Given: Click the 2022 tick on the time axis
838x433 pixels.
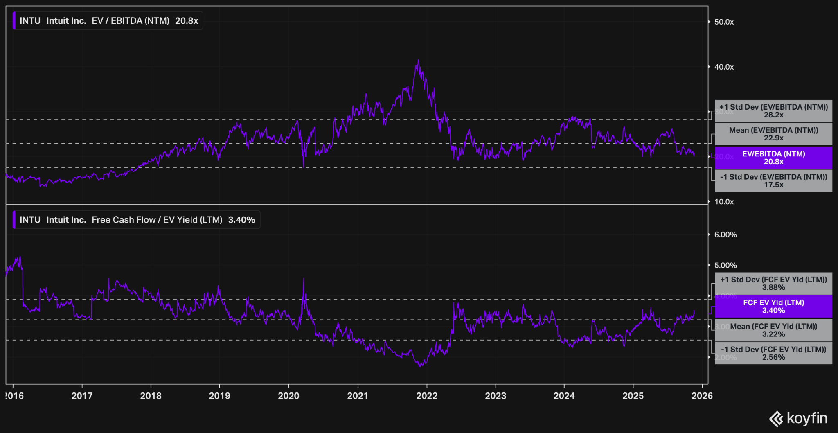Looking at the screenshot, I should click(427, 396).
